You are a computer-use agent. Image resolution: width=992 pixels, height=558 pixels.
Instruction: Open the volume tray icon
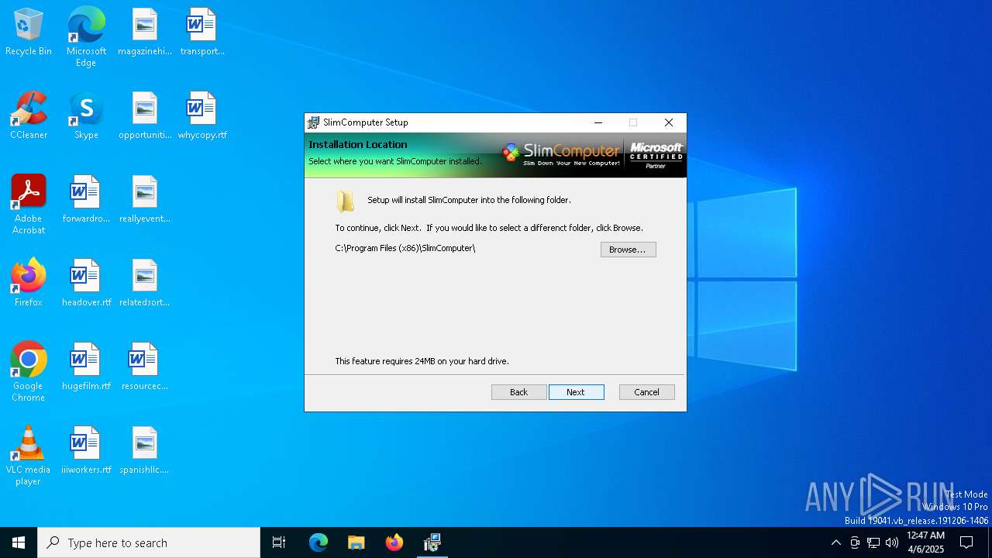tap(892, 542)
